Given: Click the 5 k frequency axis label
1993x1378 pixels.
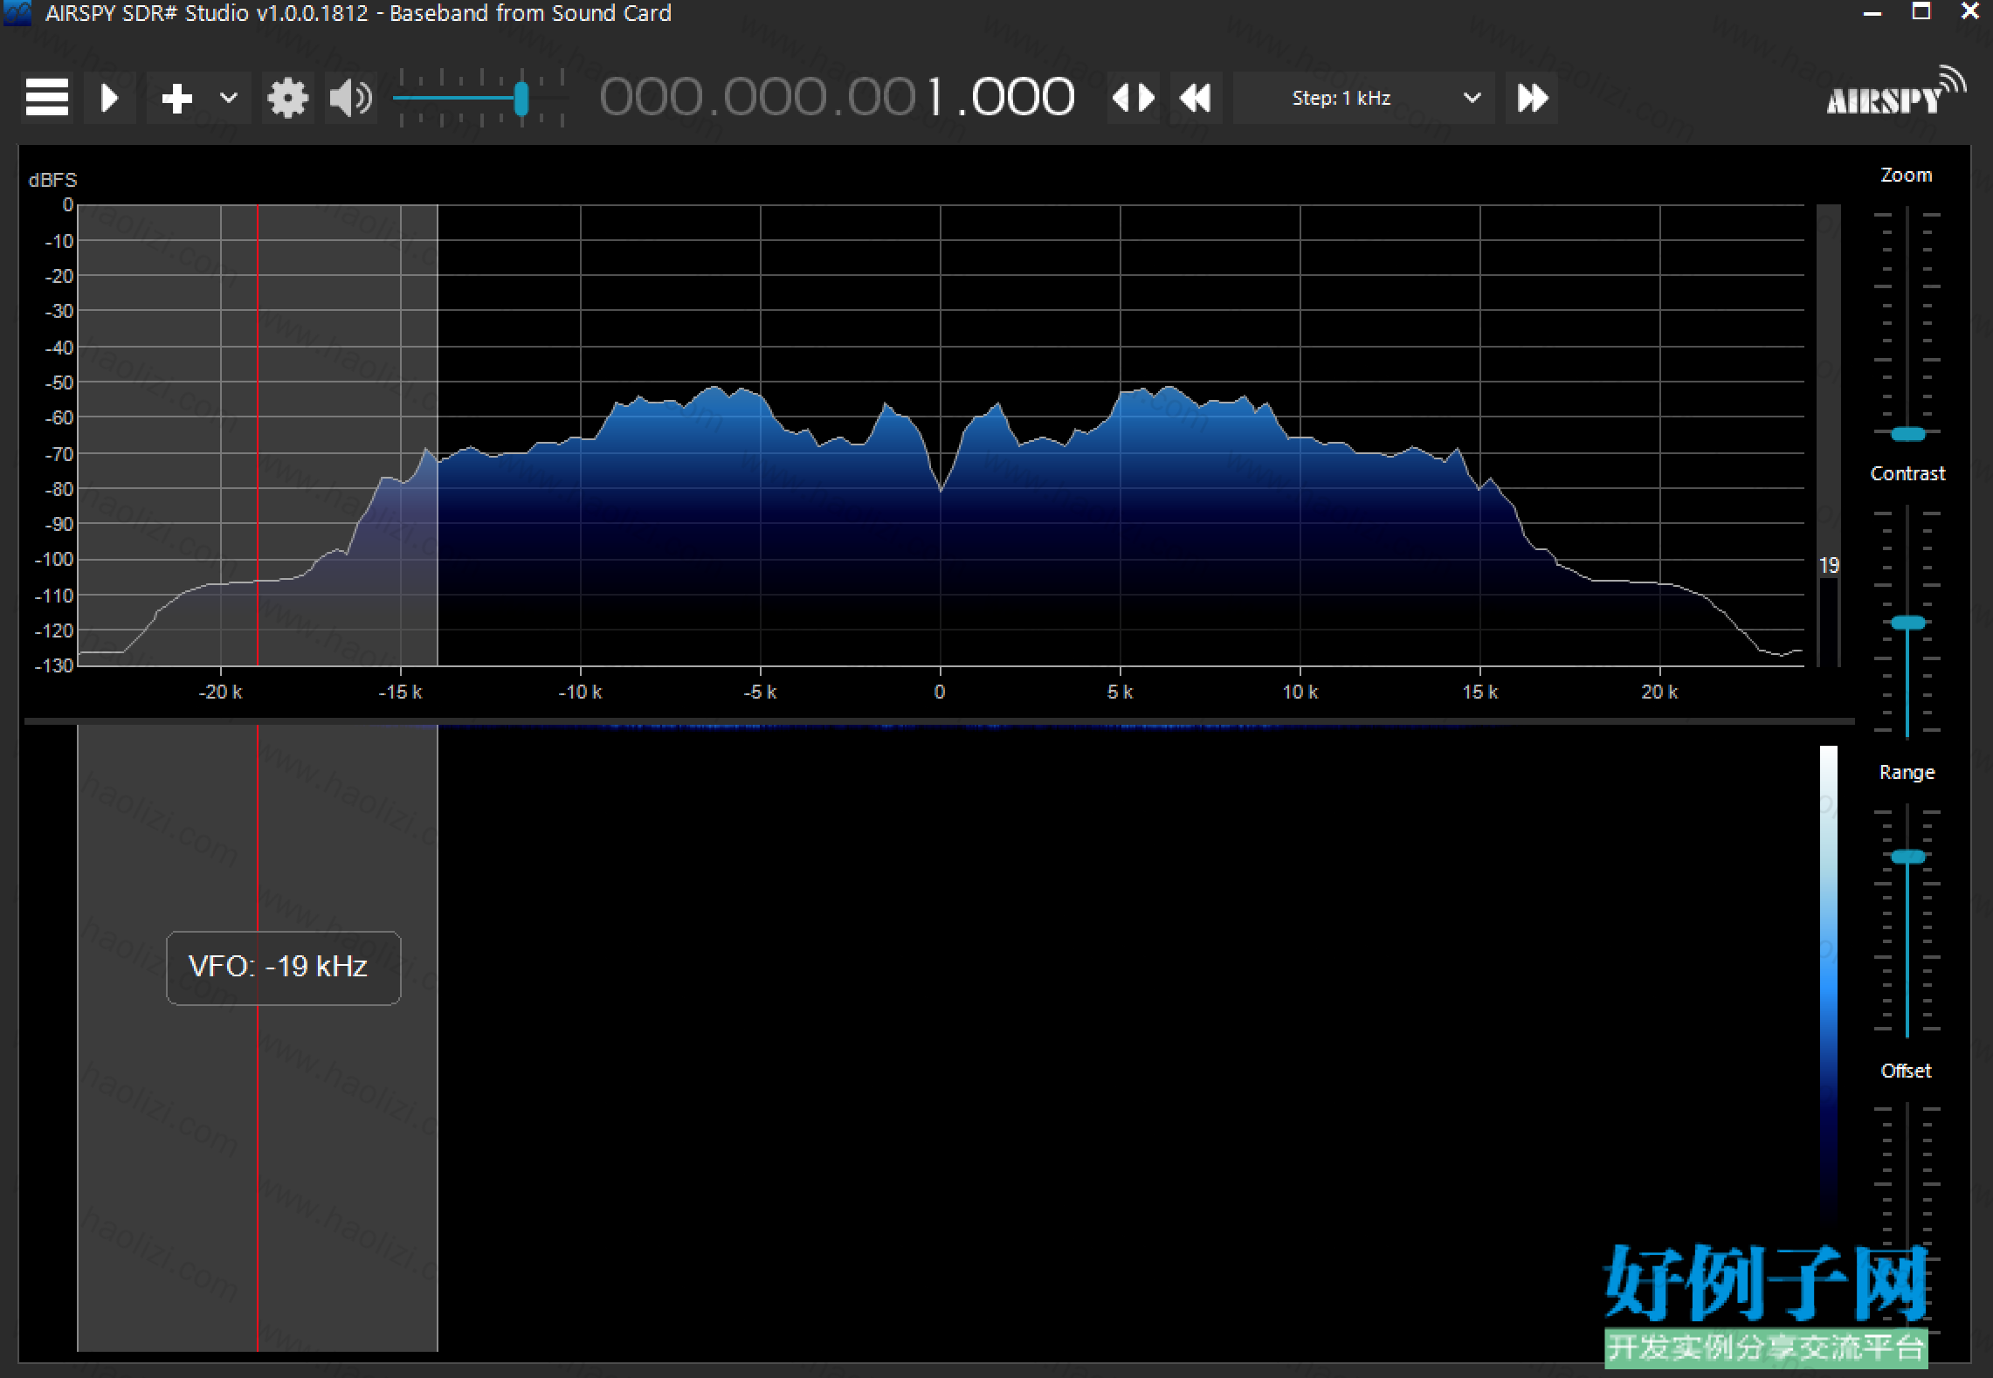Looking at the screenshot, I should pos(1121,692).
